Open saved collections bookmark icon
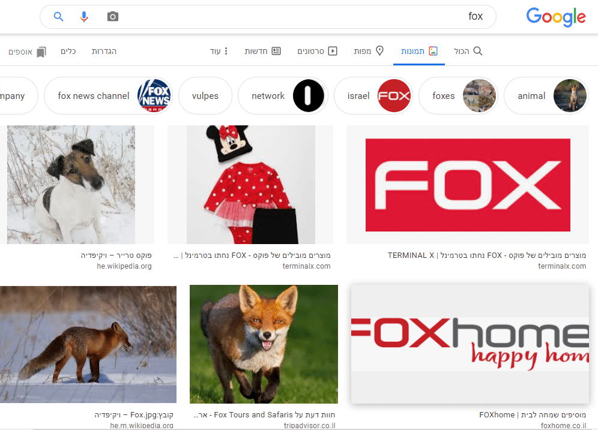 click(x=41, y=52)
